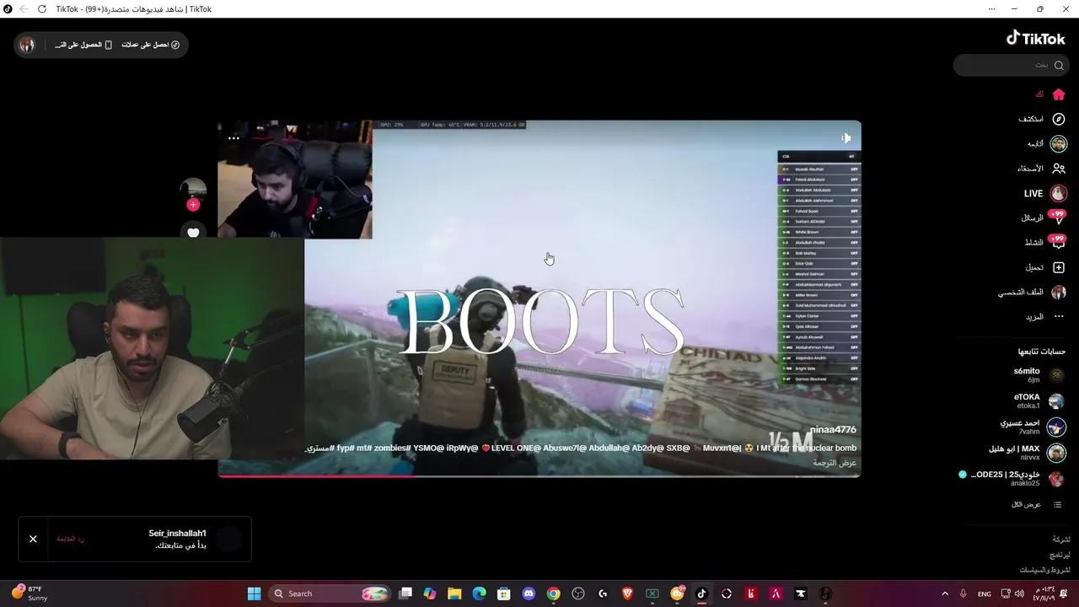The height and width of the screenshot is (607, 1079).
Task: Seek on the red video progress bar
Action: 539,475
